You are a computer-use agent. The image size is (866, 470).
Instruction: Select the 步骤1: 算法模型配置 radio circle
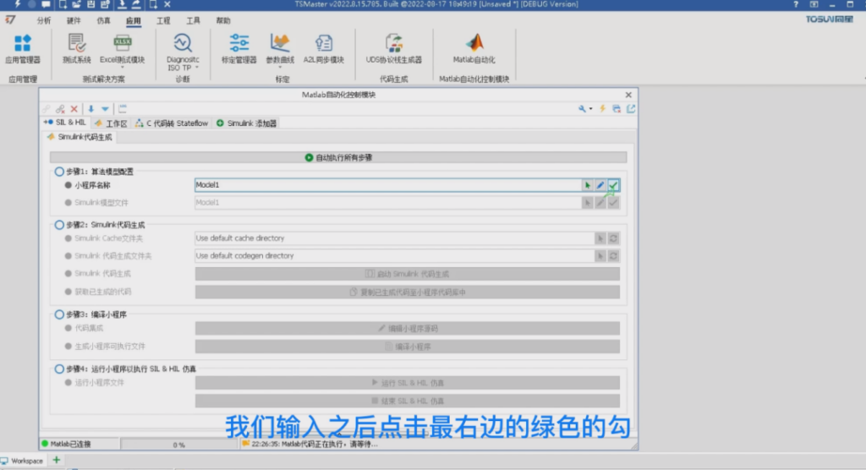59,172
